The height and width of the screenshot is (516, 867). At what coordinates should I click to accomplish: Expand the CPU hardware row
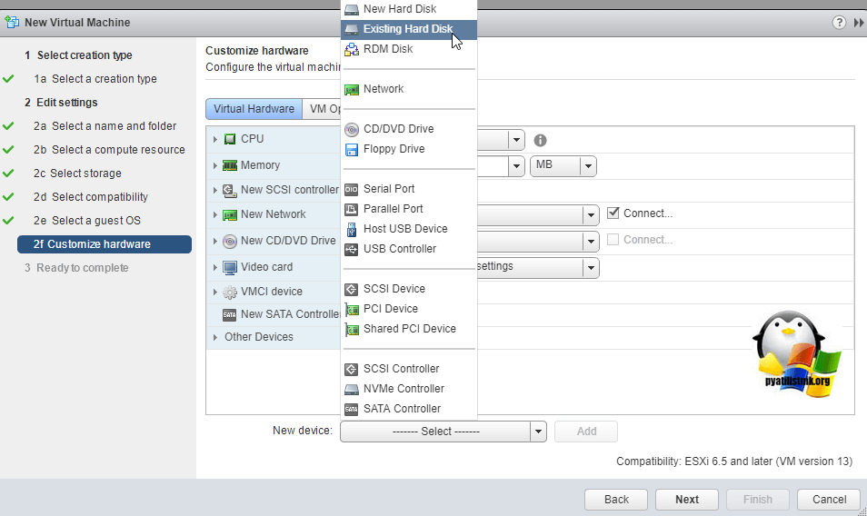pos(215,139)
